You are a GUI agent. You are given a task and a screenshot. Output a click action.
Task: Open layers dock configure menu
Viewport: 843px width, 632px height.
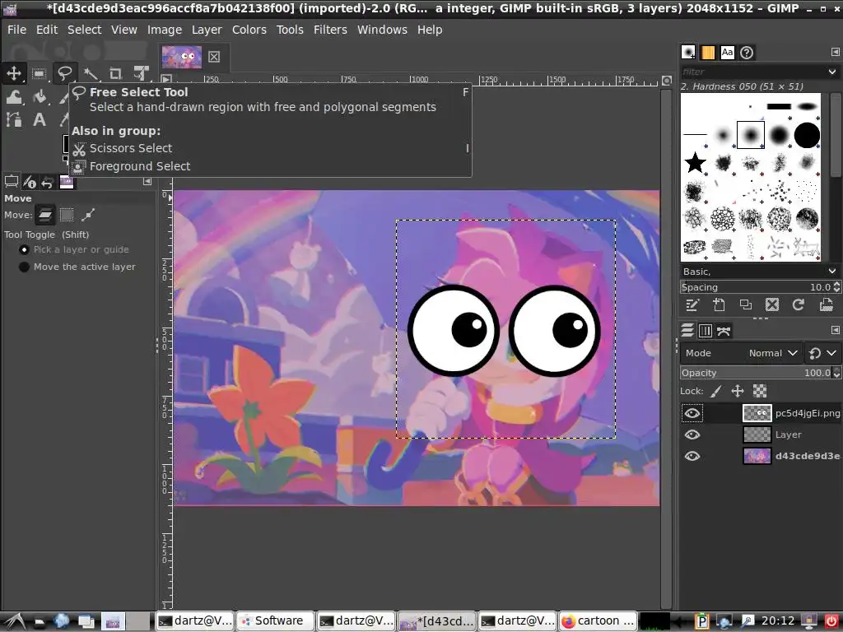point(835,330)
